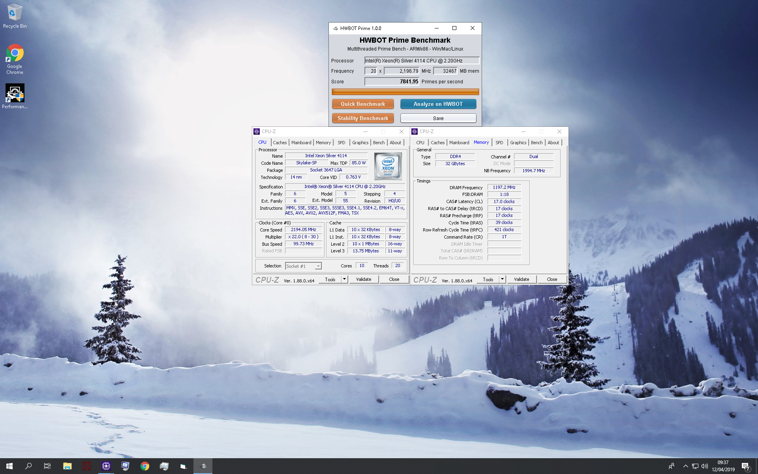Open About tab in left CPU-Z window
The width and height of the screenshot is (758, 474).
(x=396, y=143)
